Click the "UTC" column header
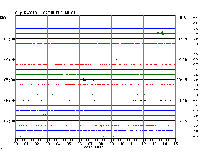 coord(183,18)
